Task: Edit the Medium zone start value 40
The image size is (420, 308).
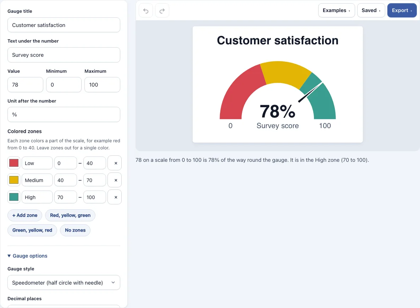Action: tap(66, 180)
